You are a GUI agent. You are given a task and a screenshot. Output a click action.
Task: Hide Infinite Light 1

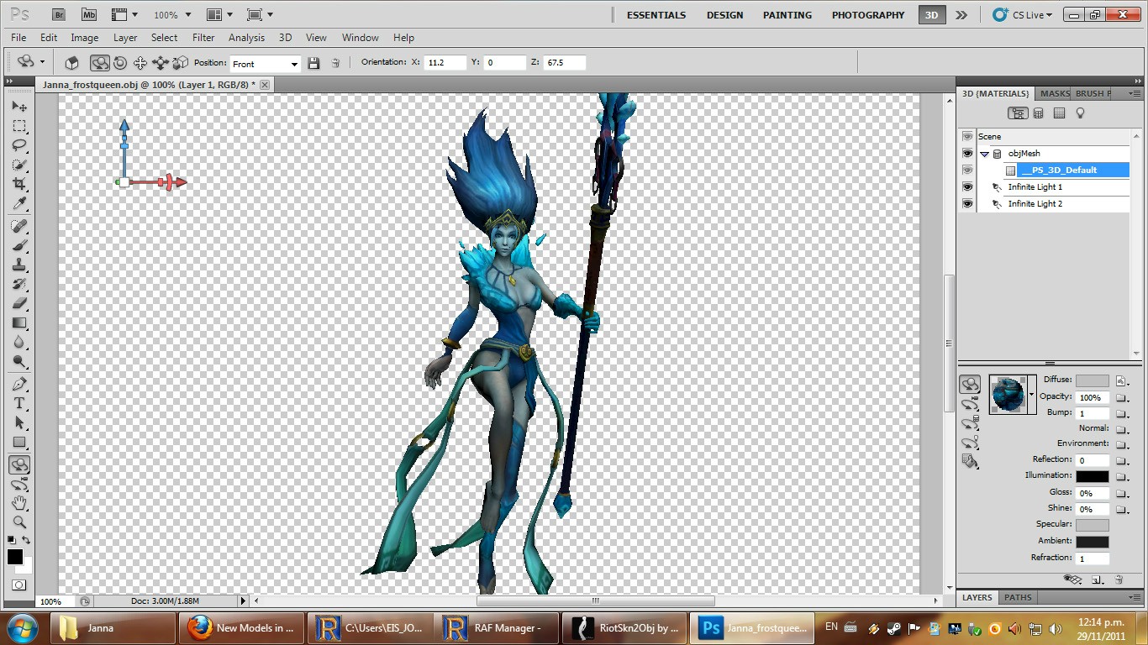point(967,186)
